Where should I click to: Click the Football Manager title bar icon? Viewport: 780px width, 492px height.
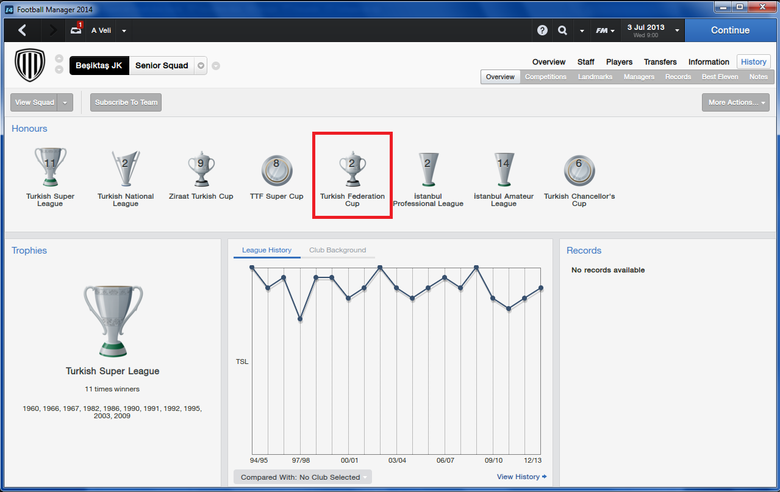pyautogui.click(x=9, y=10)
